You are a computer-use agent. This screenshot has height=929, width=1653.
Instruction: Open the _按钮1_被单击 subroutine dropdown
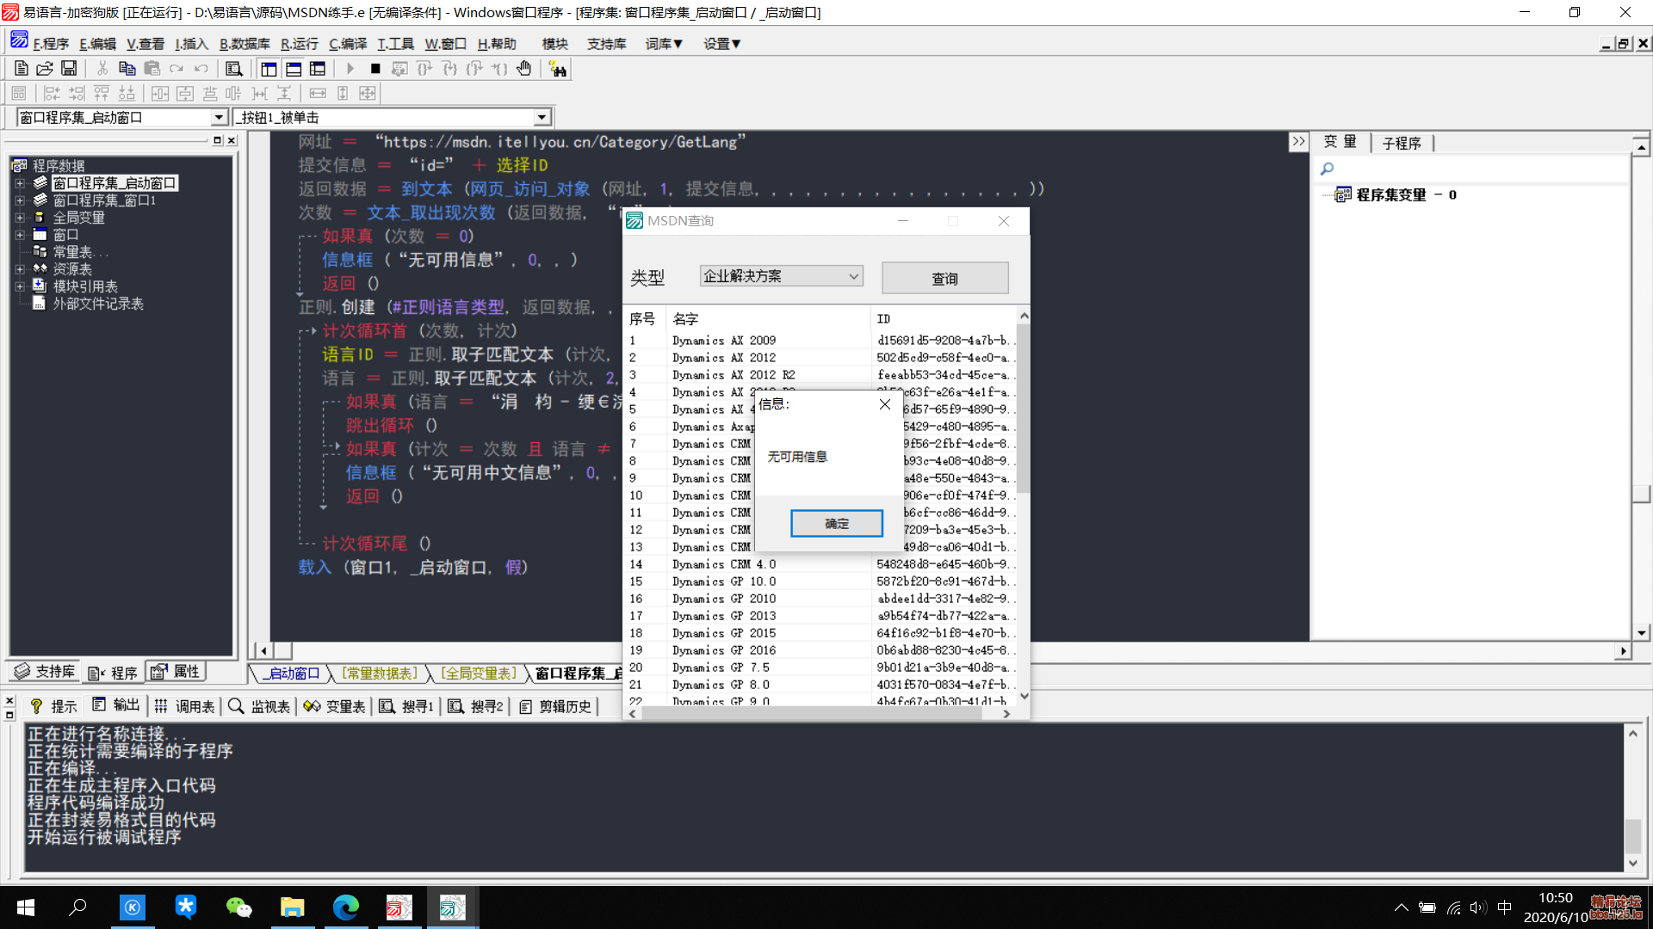pyautogui.click(x=542, y=118)
